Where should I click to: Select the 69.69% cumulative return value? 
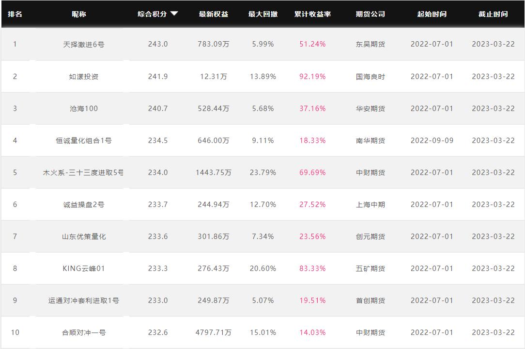point(312,173)
